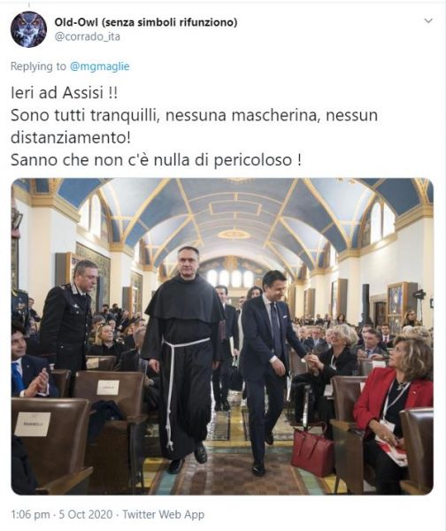Click the word 'distanziamento!' in tweet
The width and height of the screenshot is (446, 531).
click(x=71, y=138)
